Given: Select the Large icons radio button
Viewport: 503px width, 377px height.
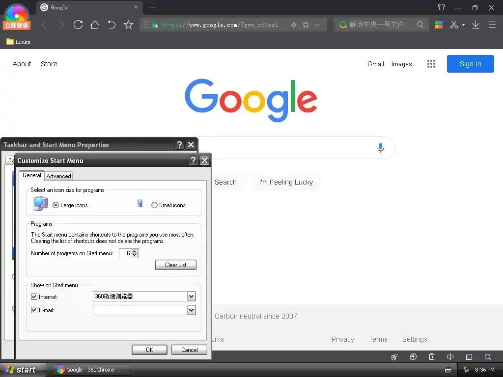Looking at the screenshot, I should click(56, 205).
